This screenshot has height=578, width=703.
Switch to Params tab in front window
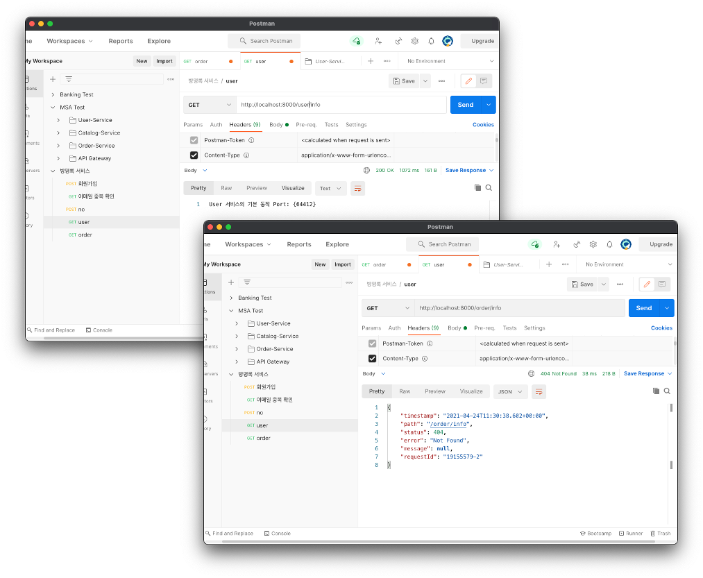pyautogui.click(x=371, y=328)
